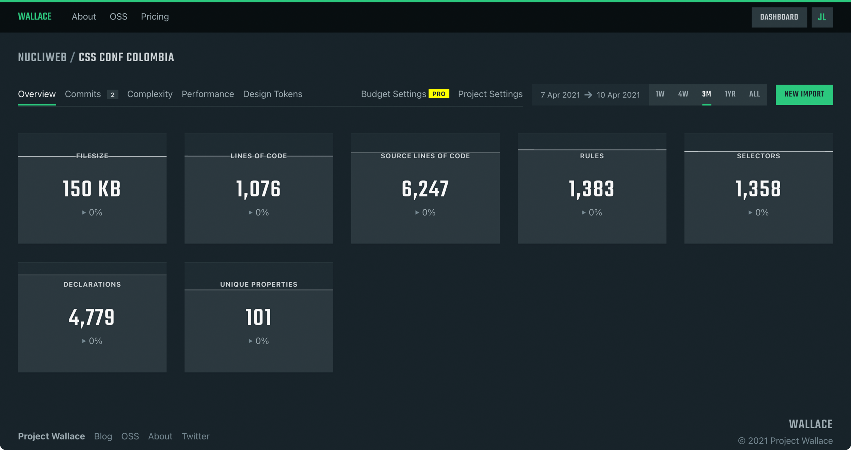Select the 1YR time range
The width and height of the screenshot is (851, 450).
(730, 94)
